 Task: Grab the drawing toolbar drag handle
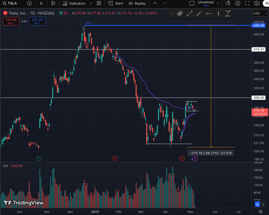[x=172, y=14]
